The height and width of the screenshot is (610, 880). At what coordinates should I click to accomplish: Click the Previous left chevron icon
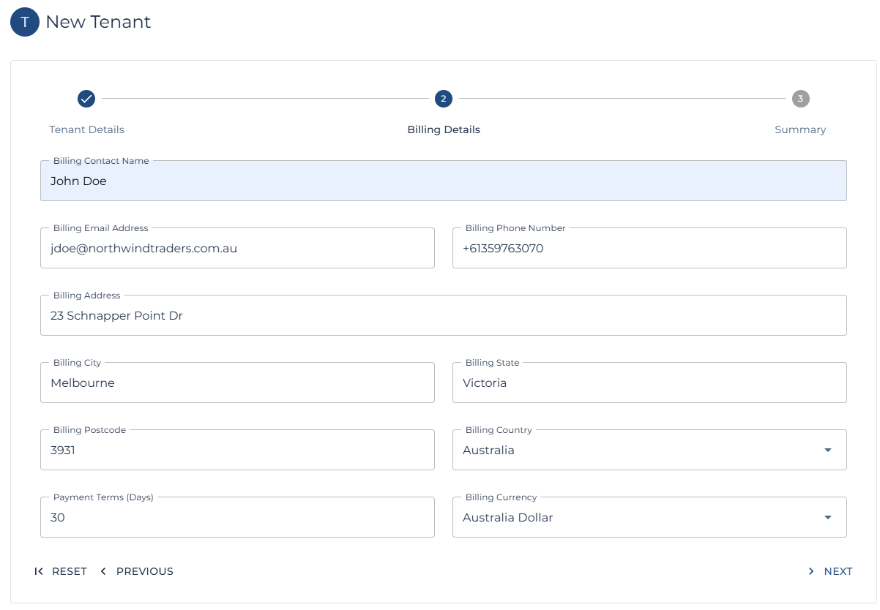click(x=103, y=571)
